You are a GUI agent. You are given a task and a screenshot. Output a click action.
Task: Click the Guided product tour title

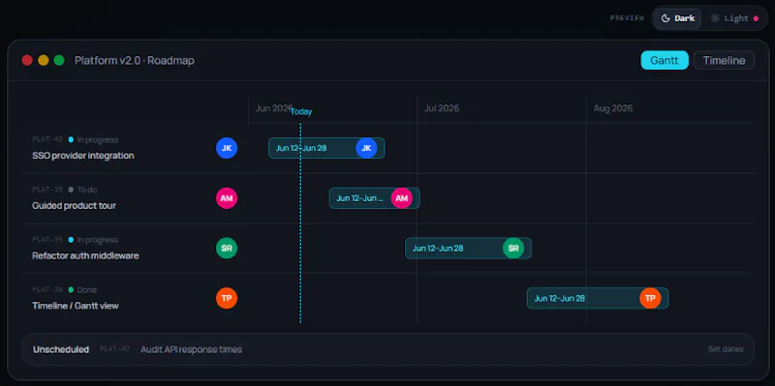click(x=75, y=205)
